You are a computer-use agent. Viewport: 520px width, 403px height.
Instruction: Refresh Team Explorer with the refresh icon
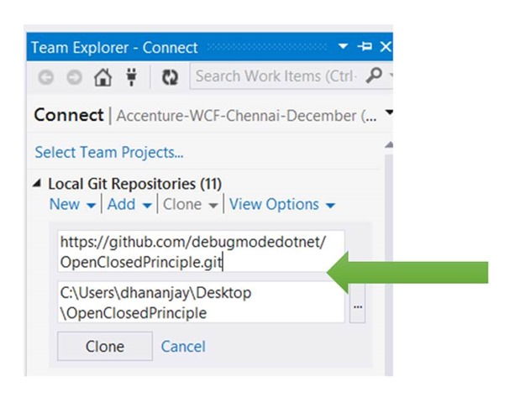[170, 77]
